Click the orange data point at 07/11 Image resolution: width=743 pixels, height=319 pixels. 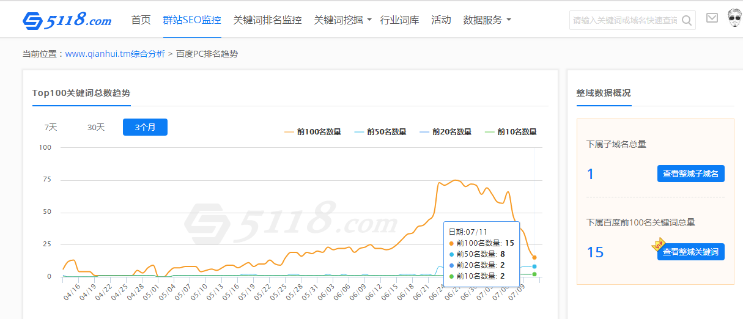pyautogui.click(x=534, y=257)
